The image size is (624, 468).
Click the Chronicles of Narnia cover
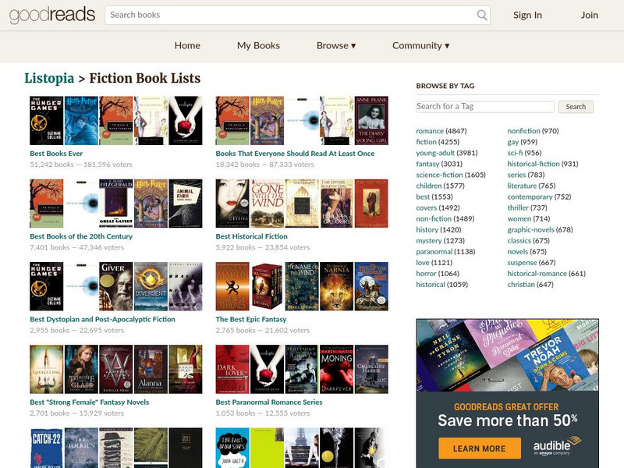(x=337, y=286)
